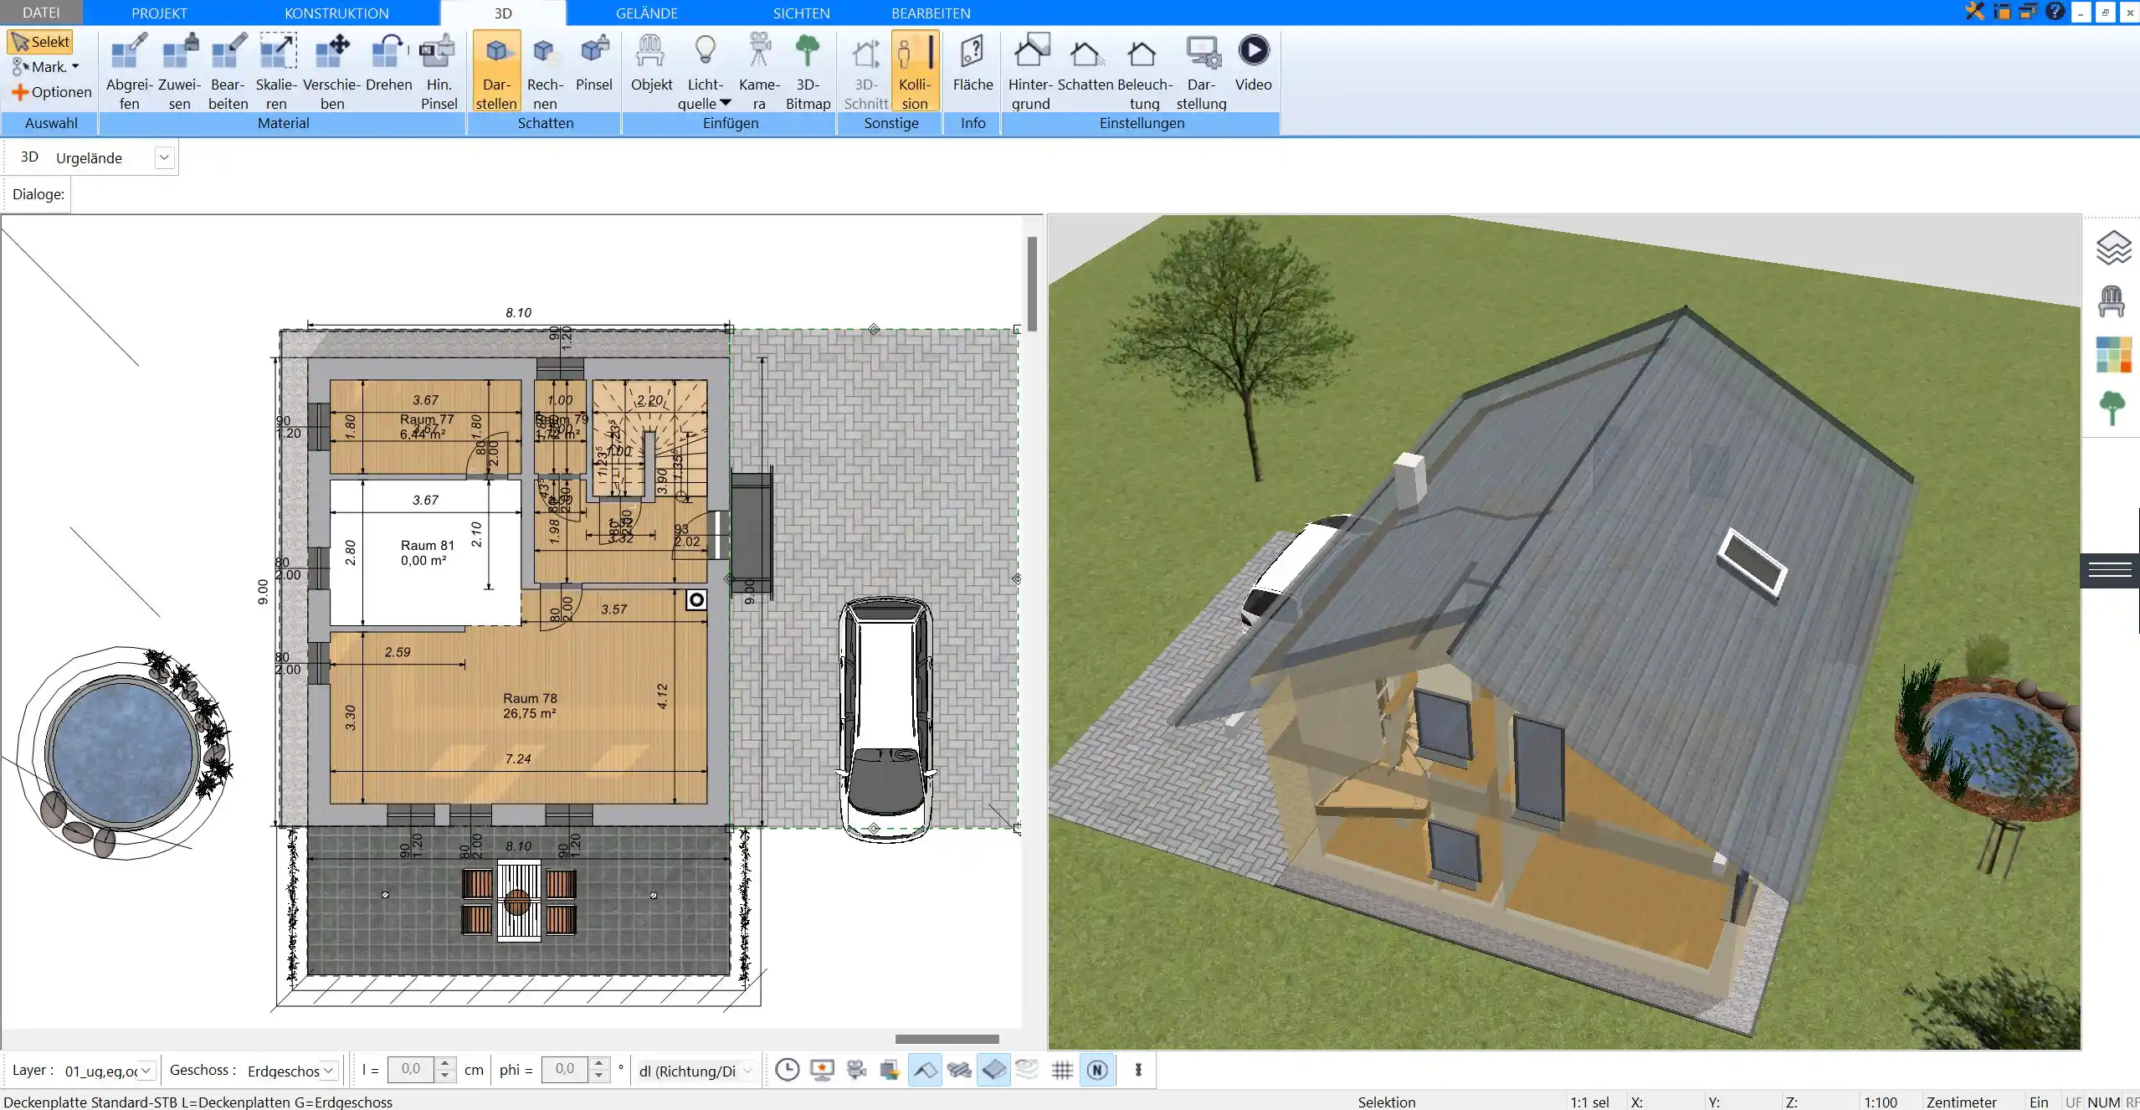Click the 3D-Schnitt section tool
Image resolution: width=2140 pixels, height=1110 pixels.
pyautogui.click(x=866, y=71)
